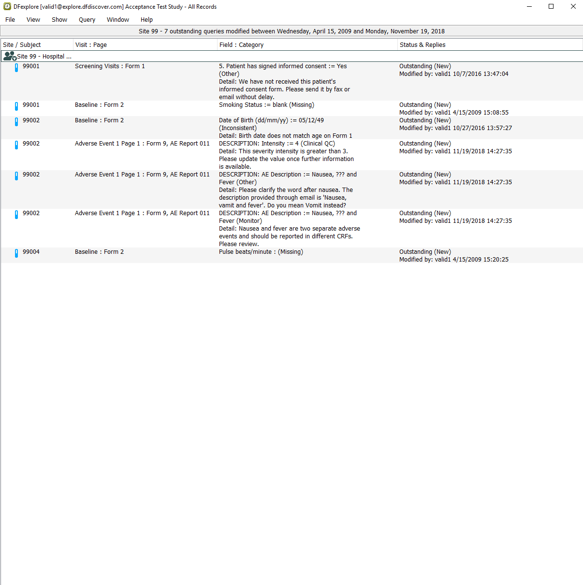Click query icon for 99002 Intensity query row
583x585 pixels.
coord(16,145)
